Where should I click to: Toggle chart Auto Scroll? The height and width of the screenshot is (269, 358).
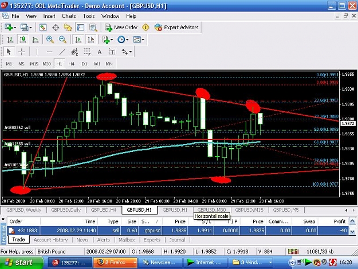pyautogui.click(x=78, y=40)
